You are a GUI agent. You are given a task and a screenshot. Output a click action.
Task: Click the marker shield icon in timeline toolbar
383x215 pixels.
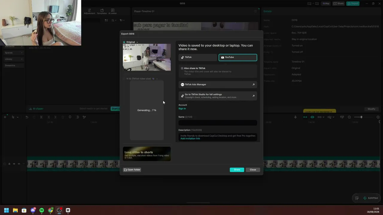(x=70, y=117)
